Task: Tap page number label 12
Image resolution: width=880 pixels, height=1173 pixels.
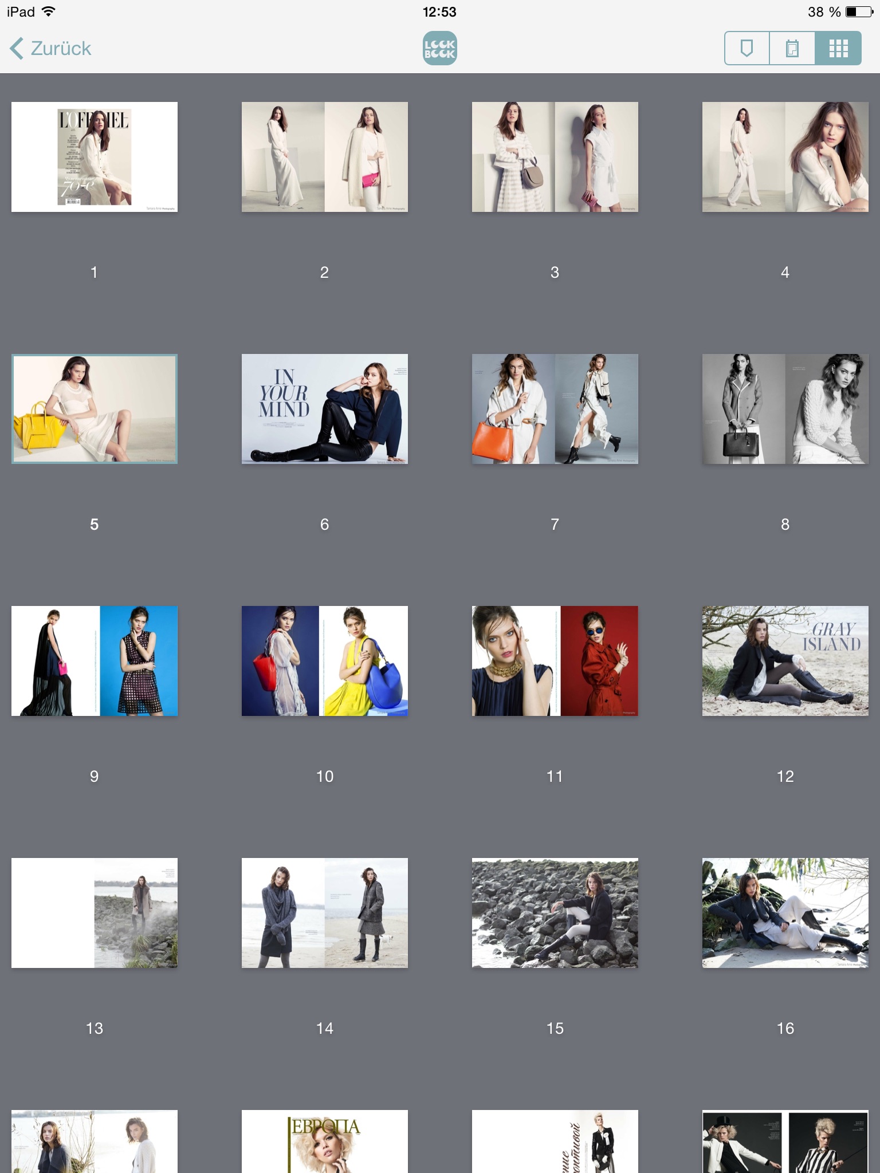Action: [x=785, y=777]
